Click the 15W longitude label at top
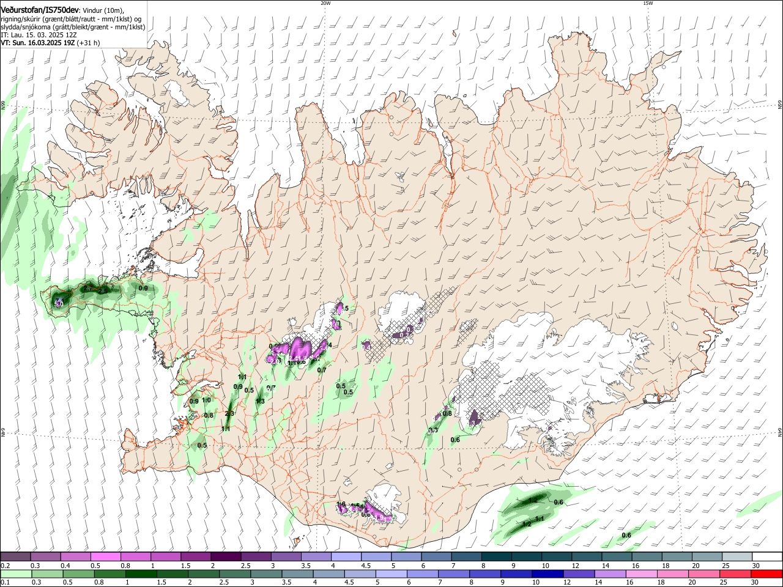 click(648, 3)
